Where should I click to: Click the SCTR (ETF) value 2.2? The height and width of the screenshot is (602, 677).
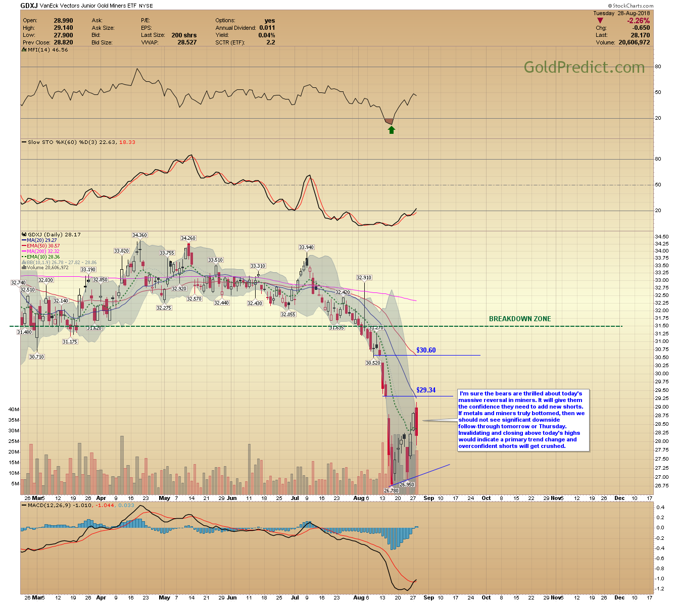pos(271,42)
